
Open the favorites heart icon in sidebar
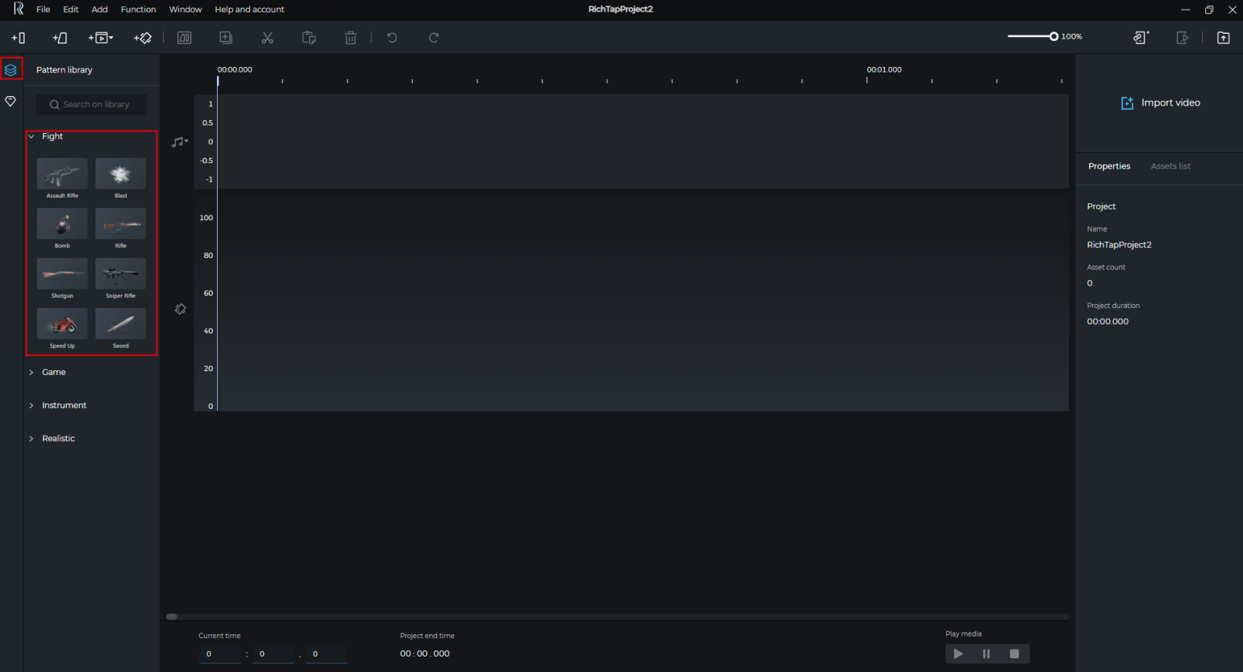(x=11, y=102)
